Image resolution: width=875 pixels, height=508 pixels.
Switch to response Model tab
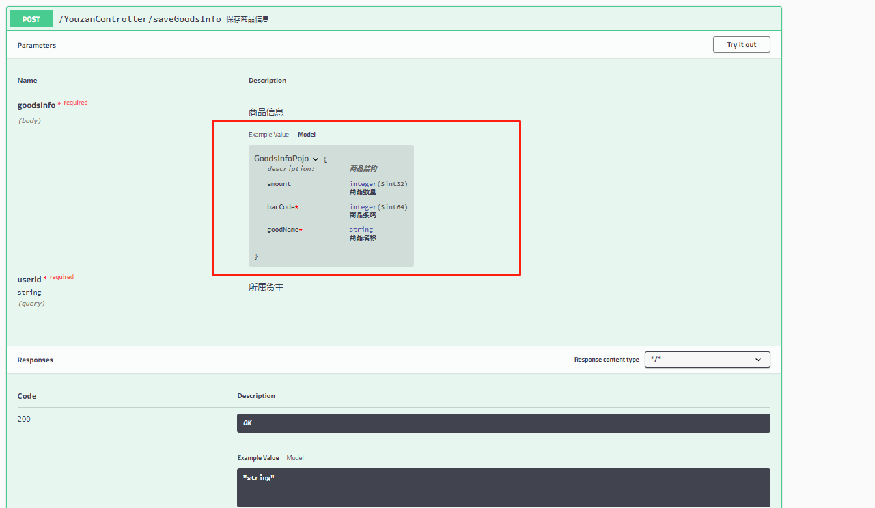(x=295, y=458)
